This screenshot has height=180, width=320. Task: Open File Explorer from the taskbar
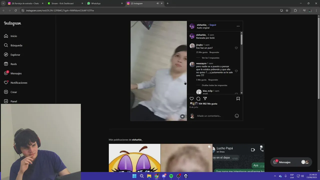click(x=149, y=176)
